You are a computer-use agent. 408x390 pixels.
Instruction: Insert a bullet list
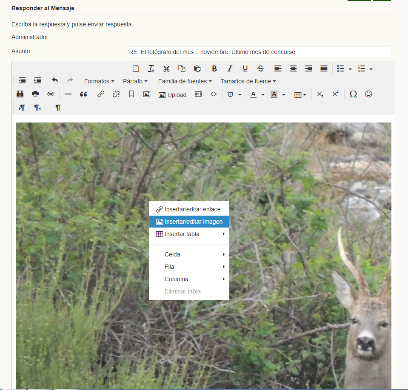(x=340, y=68)
